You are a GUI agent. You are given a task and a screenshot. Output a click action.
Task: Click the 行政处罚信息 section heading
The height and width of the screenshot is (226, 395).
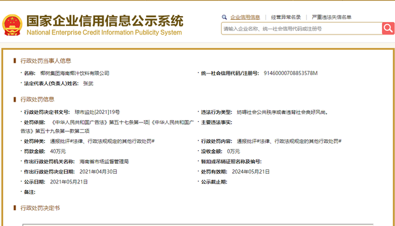(37, 99)
